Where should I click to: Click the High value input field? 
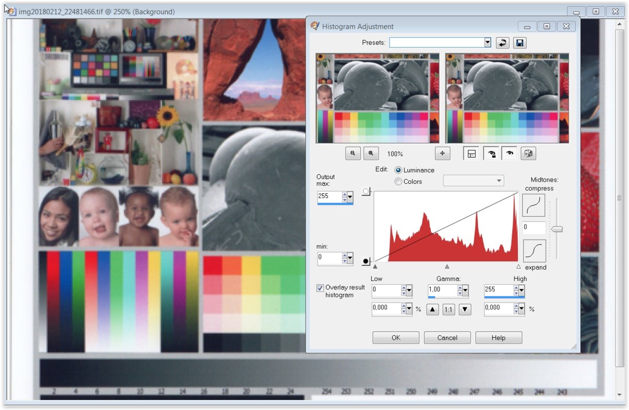click(x=497, y=290)
